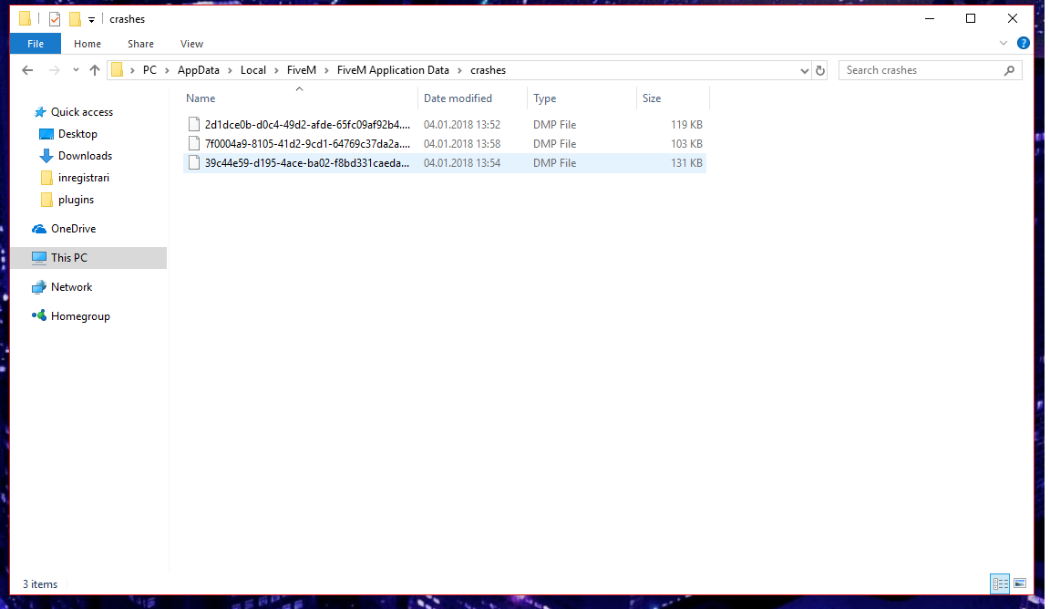The image size is (1050, 609).
Task: Go back with the Back arrow
Action: tap(27, 70)
